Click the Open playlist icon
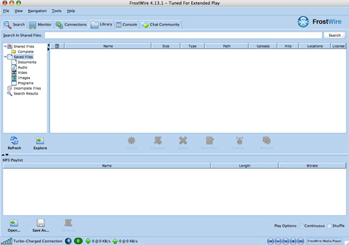Image resolution: width=349 pixels, height=245 pixels. click(x=14, y=223)
